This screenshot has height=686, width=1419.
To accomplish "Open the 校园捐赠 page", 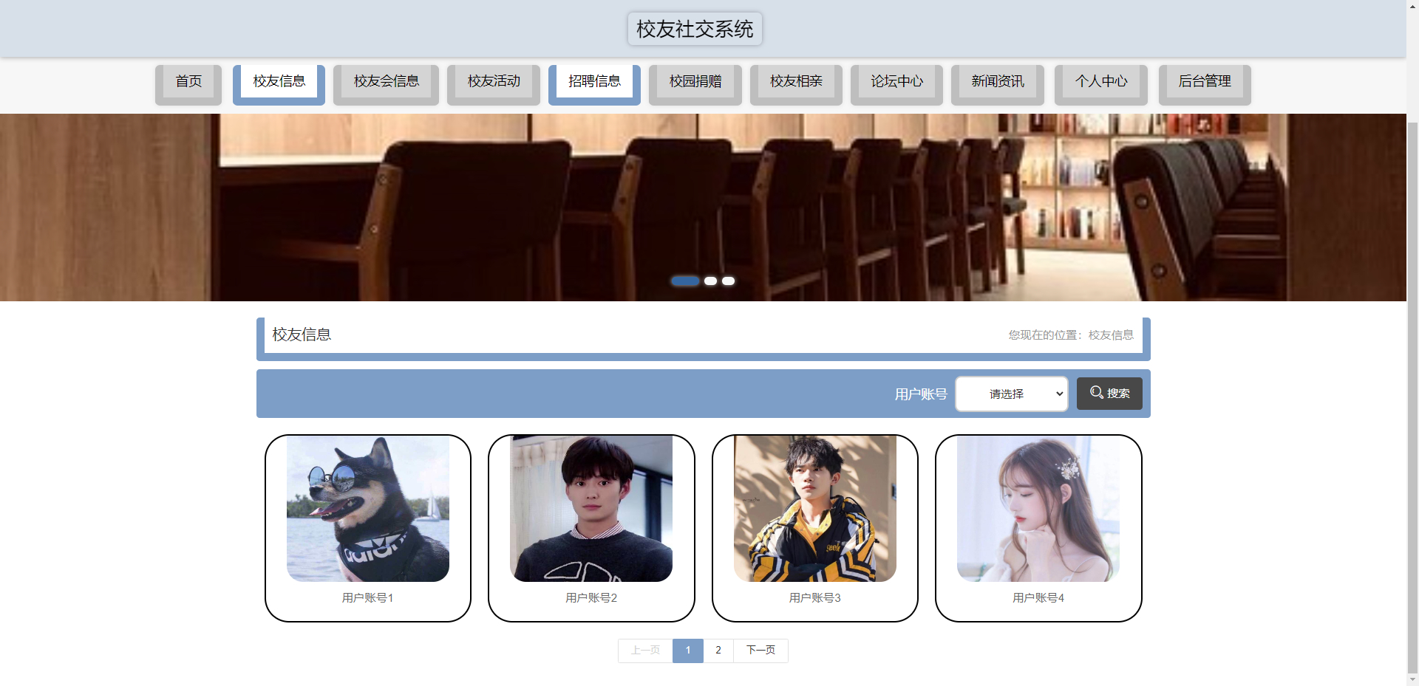I will (695, 81).
